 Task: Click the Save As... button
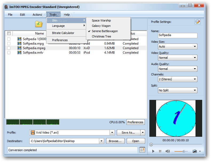[129, 133]
